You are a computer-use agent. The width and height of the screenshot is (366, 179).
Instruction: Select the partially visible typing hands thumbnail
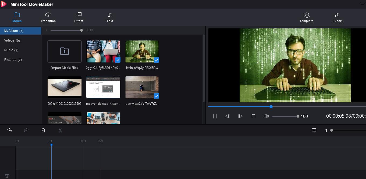click(65, 118)
